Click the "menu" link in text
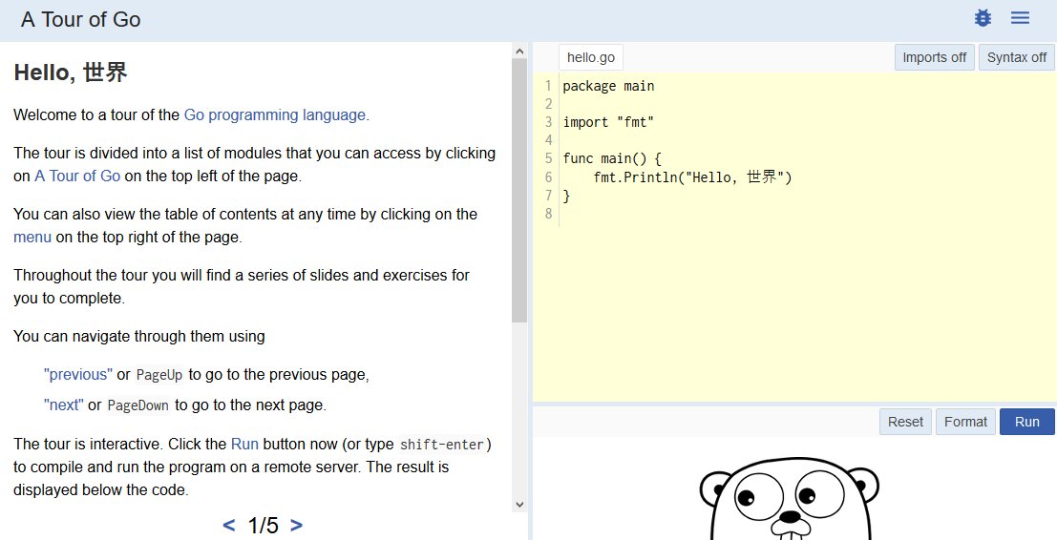The image size is (1057, 540). 32,238
